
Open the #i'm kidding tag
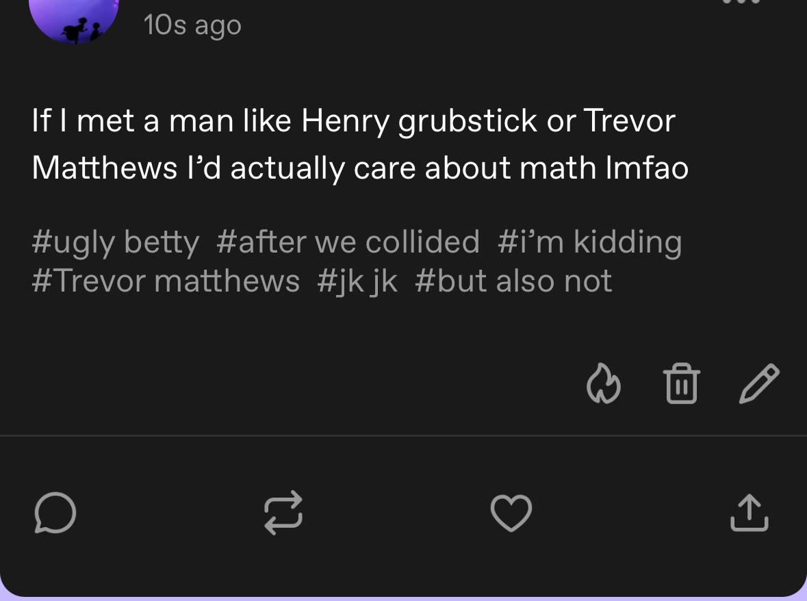(x=590, y=242)
